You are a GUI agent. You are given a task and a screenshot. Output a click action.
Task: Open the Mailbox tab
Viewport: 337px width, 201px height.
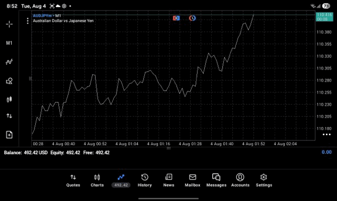[x=193, y=180]
